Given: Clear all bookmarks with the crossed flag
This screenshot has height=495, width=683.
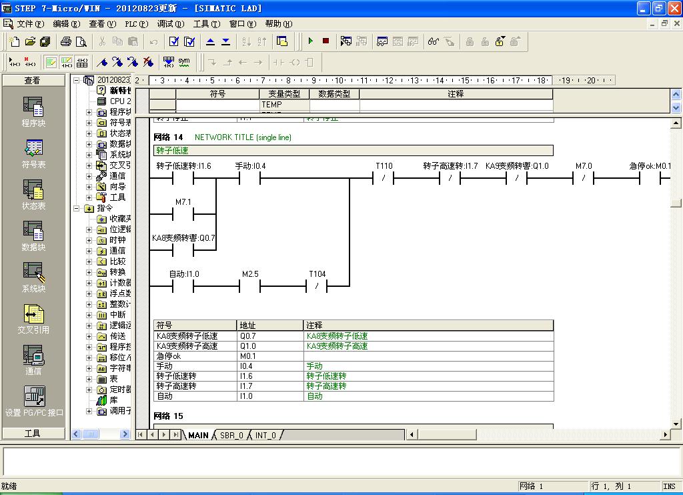Looking at the screenshot, I should click(148, 62).
